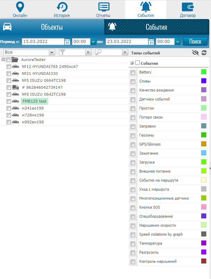This screenshot has width=211, height=279.
Task: Click the События bell header icon
Action: pos(112,27)
